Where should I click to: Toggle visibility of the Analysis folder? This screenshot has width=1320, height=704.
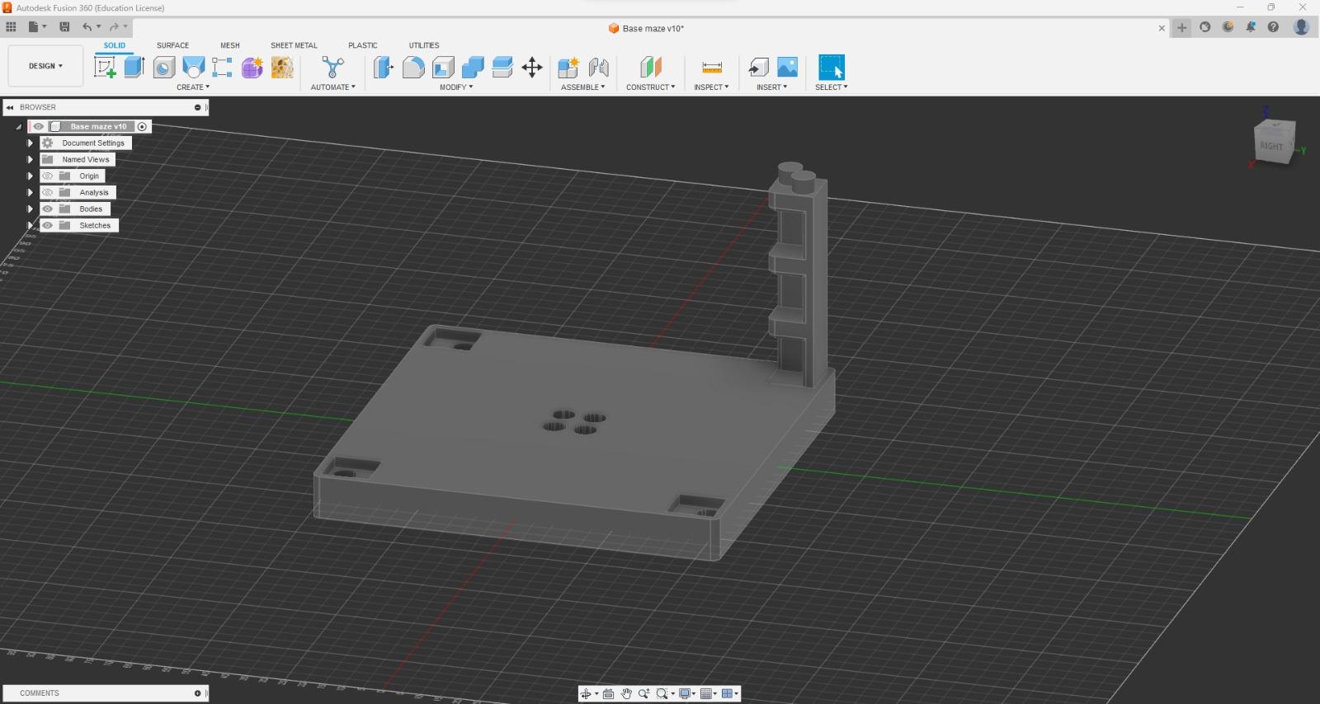pyautogui.click(x=48, y=193)
